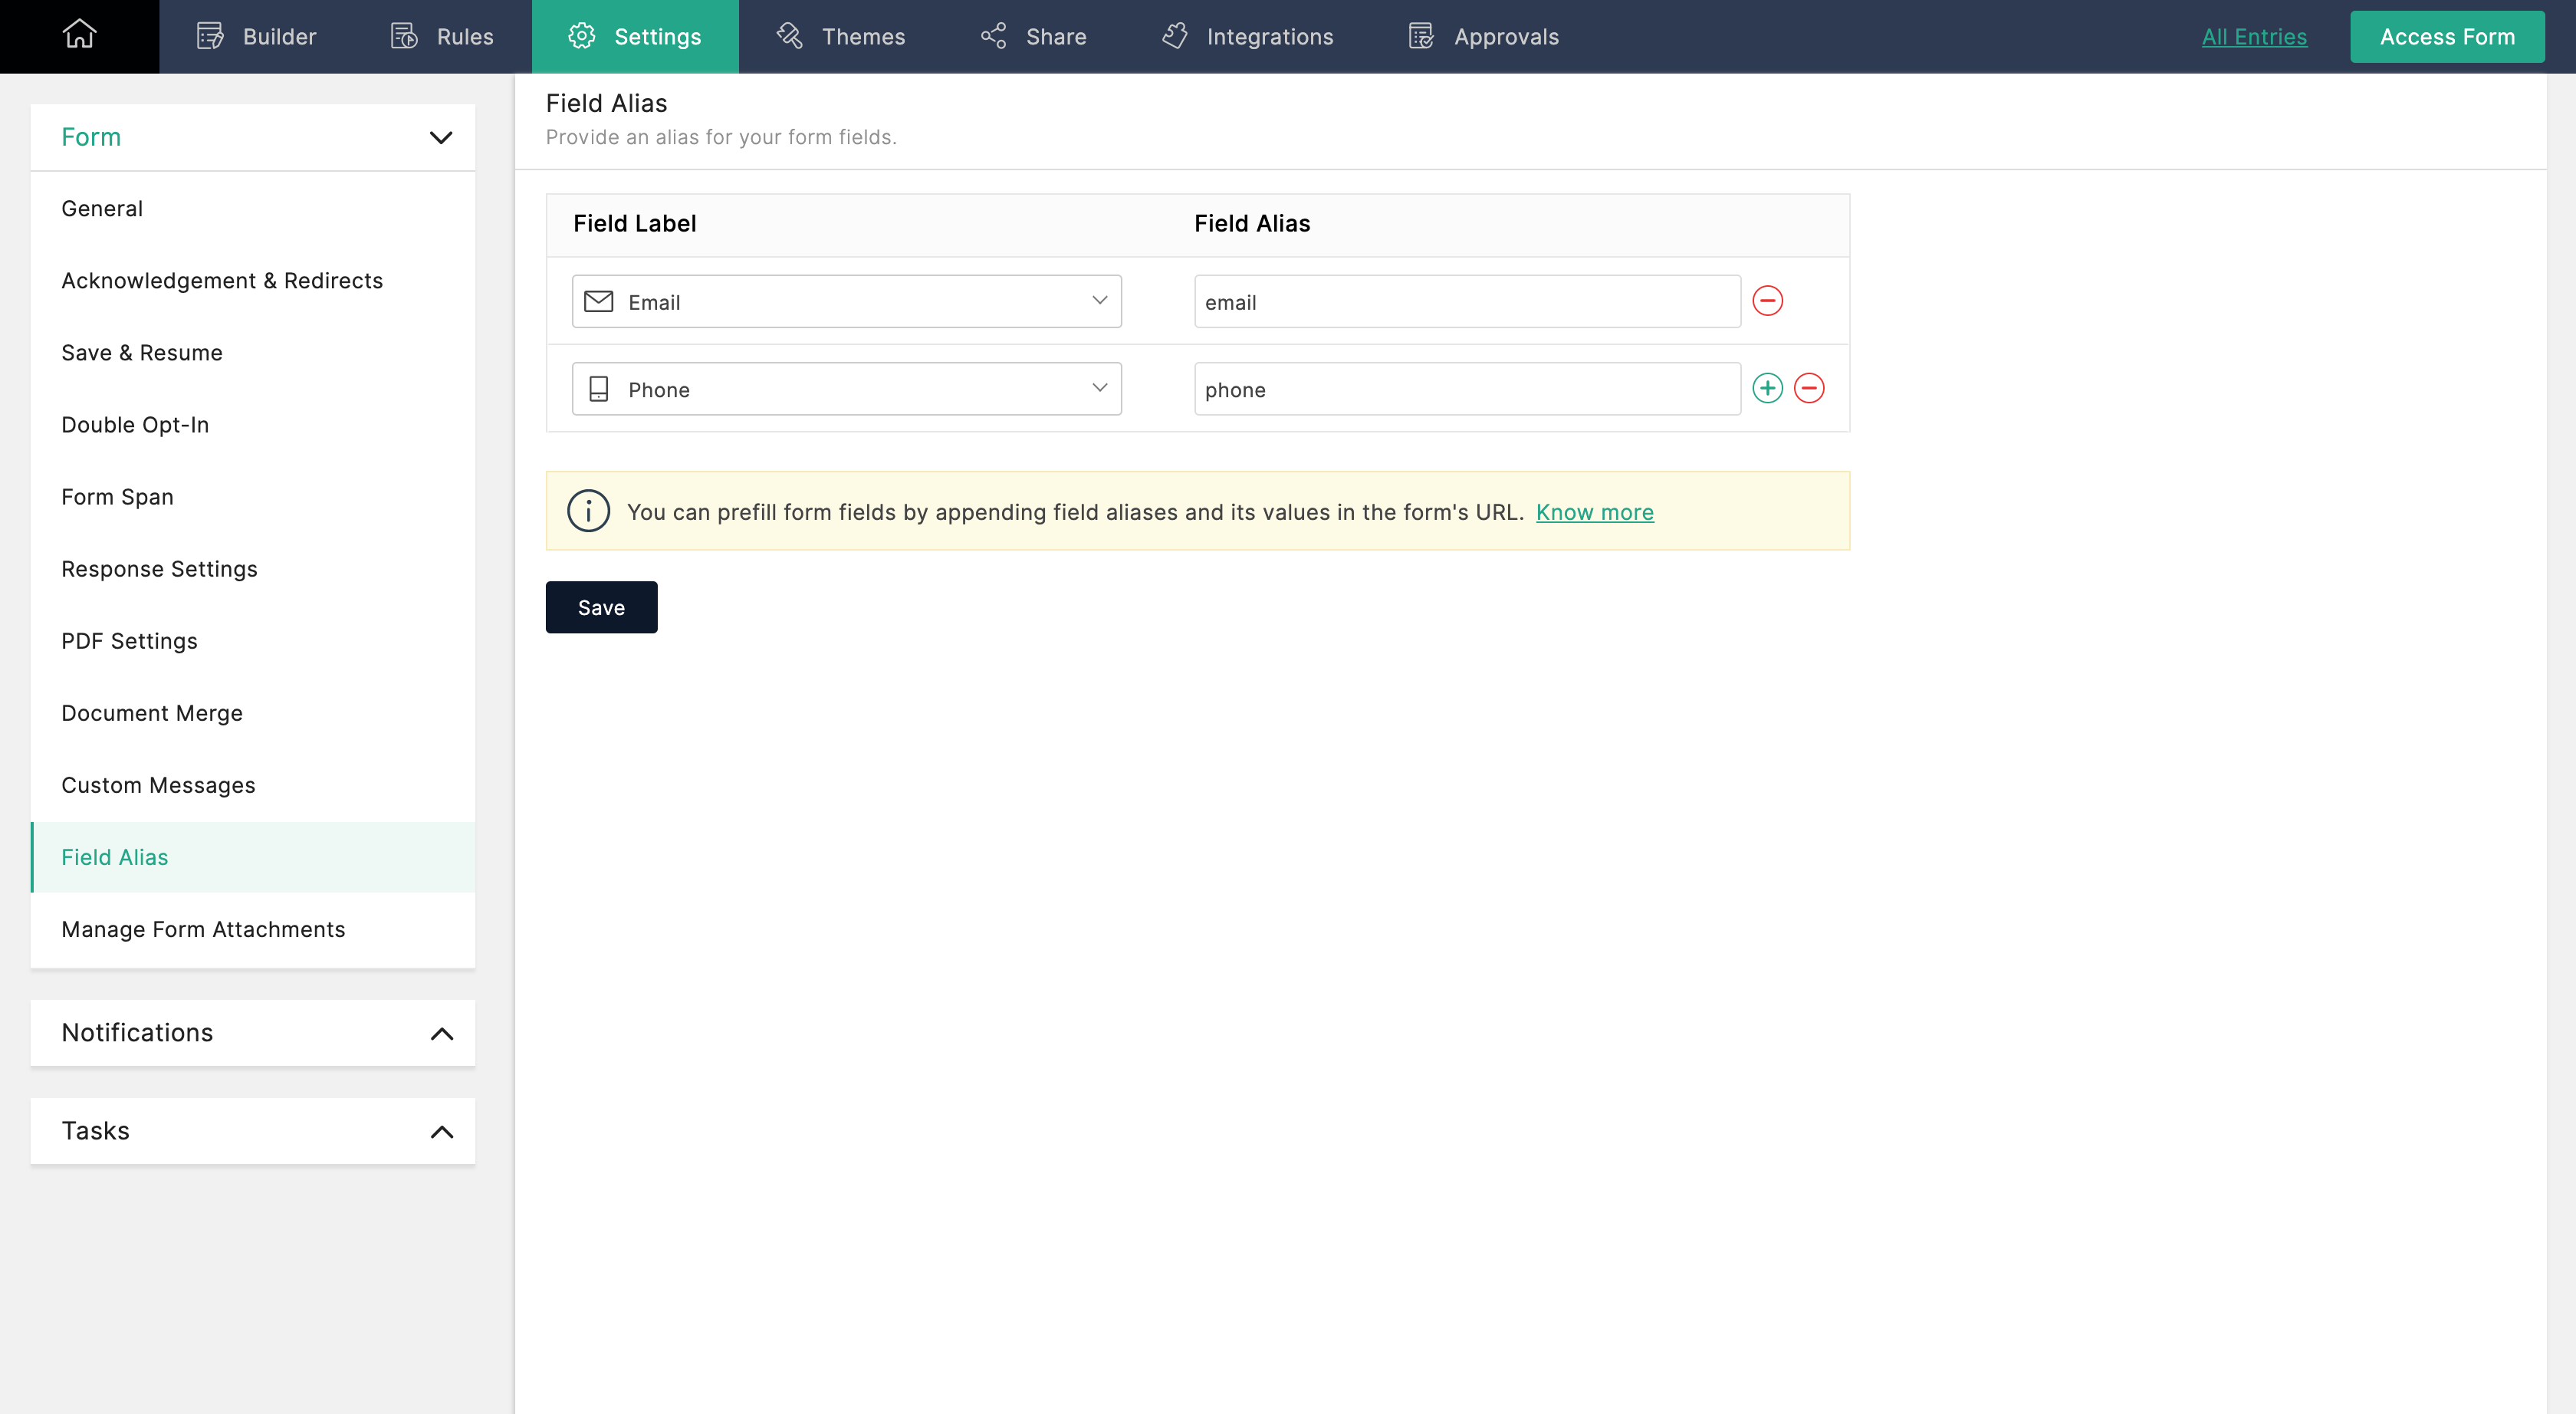Viewport: 2576px width, 1414px height.
Task: Switch to the Rules tab
Action: (442, 36)
